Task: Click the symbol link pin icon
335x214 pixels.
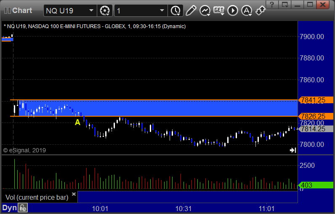Action: click(261, 10)
